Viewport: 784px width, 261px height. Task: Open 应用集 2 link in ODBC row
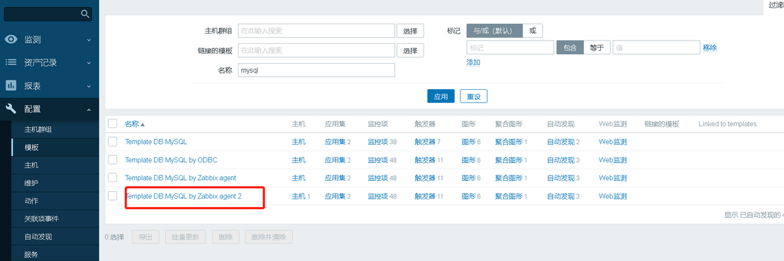click(335, 160)
